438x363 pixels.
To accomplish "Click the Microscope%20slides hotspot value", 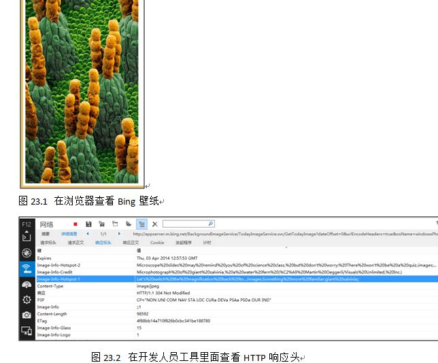I will 286,265.
